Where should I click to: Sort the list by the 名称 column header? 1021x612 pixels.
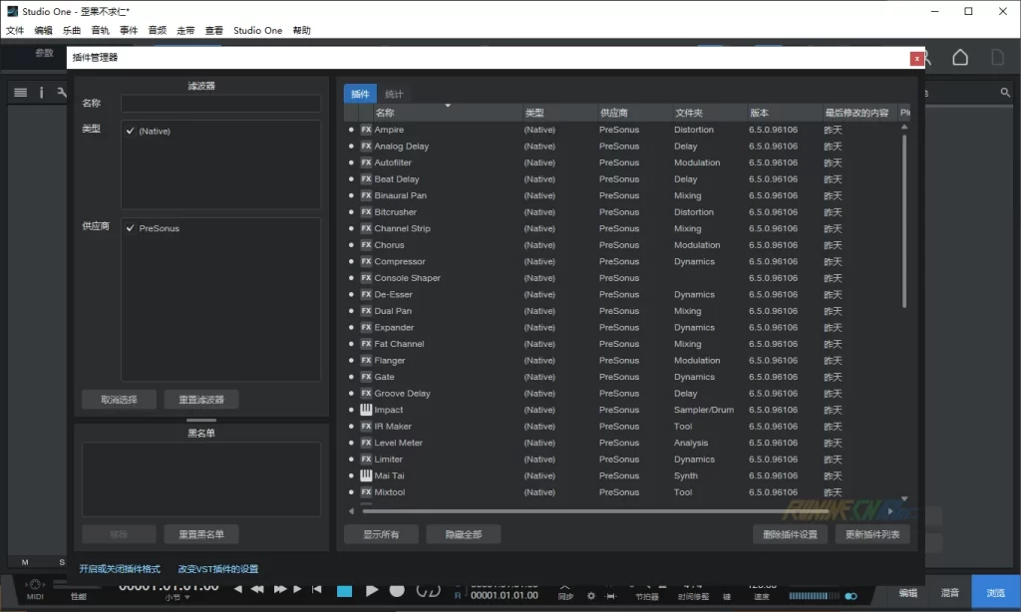click(385, 113)
